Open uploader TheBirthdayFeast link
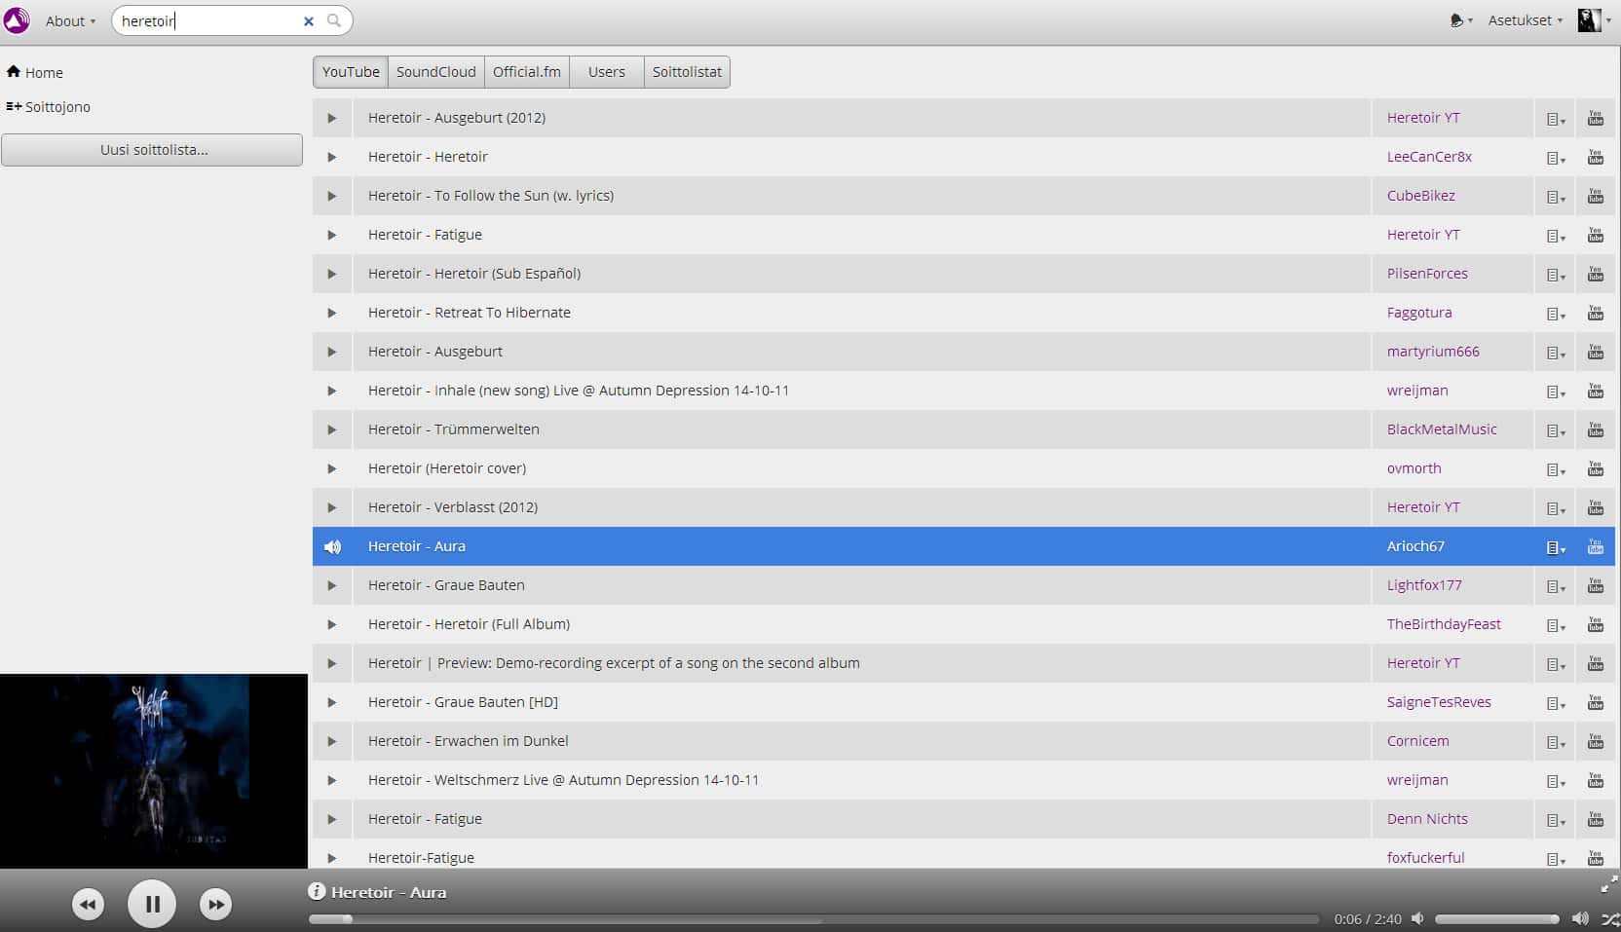The image size is (1621, 932). coord(1444,624)
